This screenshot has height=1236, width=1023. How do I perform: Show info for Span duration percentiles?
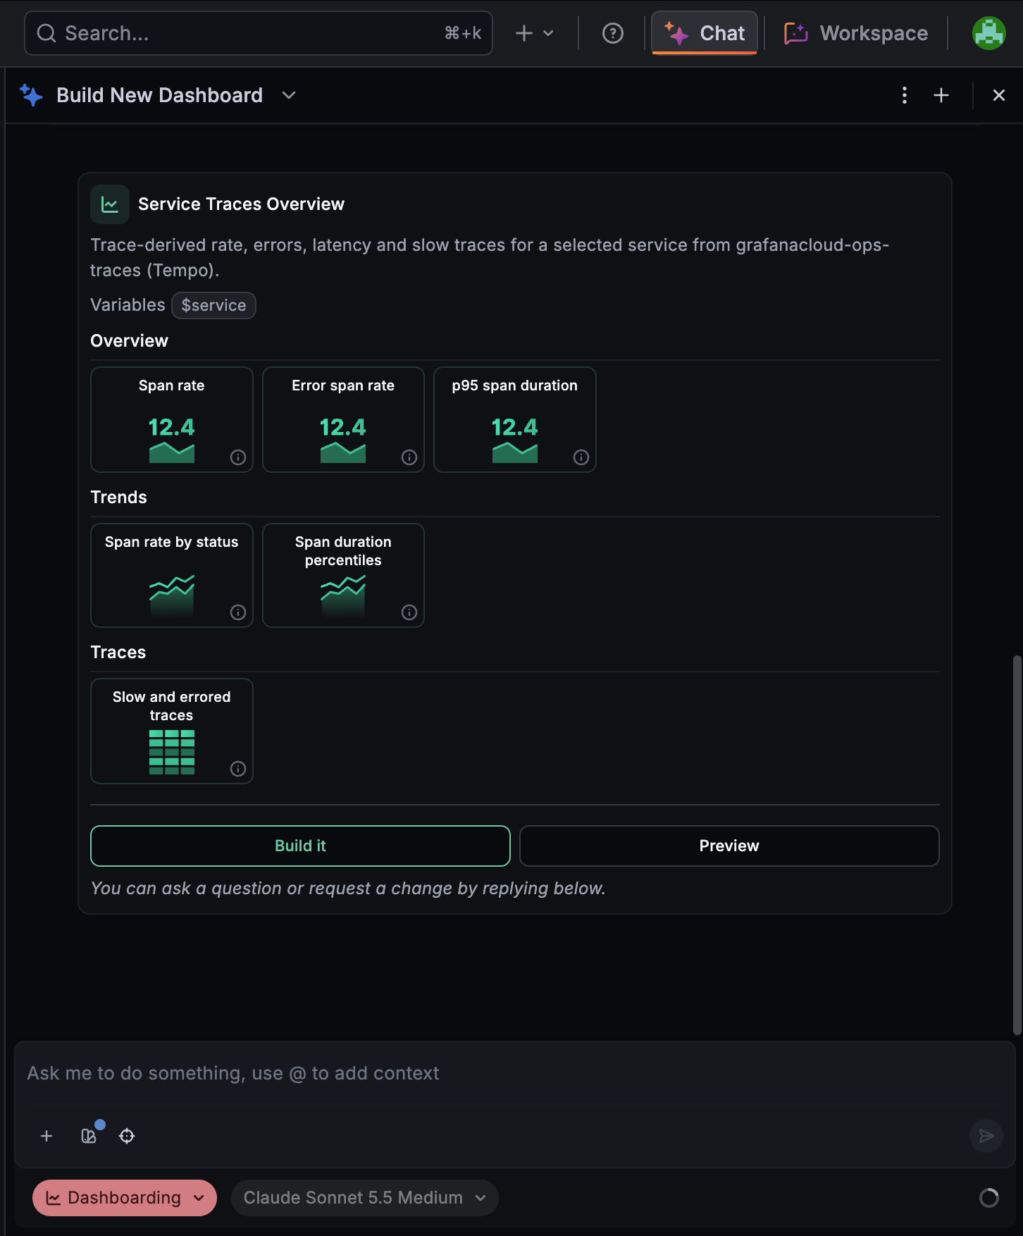coord(409,612)
